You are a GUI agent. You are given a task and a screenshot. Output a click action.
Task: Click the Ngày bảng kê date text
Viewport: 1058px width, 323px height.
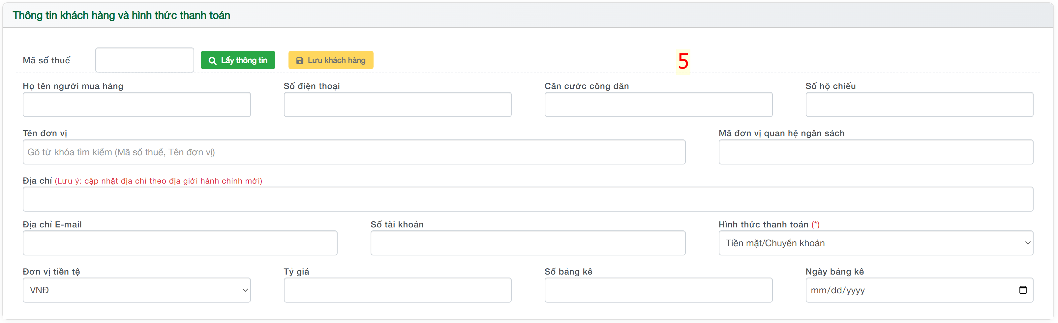point(838,290)
